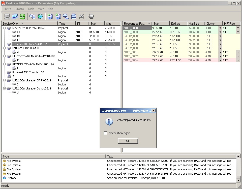Click the open image icon with down arrow
The height and width of the screenshot is (189, 242).
pos(58,16)
